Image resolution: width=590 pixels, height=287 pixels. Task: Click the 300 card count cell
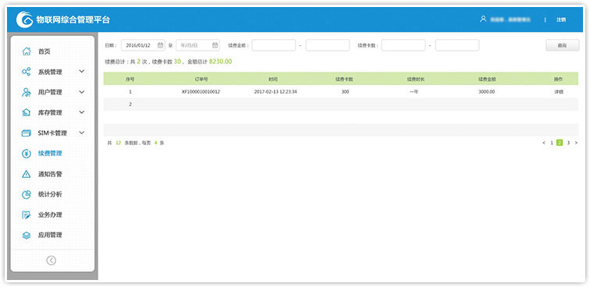coord(345,91)
